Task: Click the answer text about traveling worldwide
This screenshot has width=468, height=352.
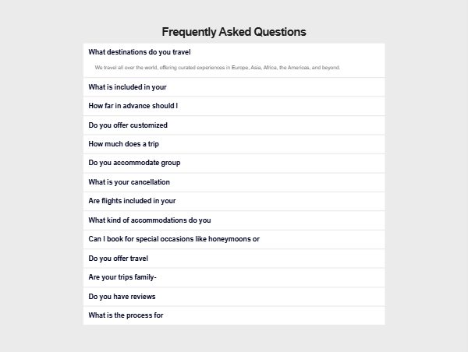Action: 218,68
